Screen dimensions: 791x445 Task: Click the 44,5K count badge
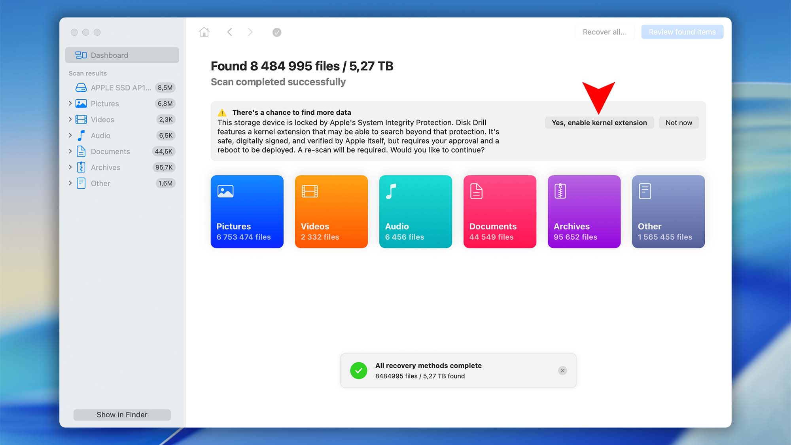(164, 151)
